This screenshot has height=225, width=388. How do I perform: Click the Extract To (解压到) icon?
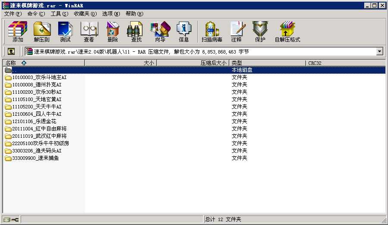(x=41, y=32)
